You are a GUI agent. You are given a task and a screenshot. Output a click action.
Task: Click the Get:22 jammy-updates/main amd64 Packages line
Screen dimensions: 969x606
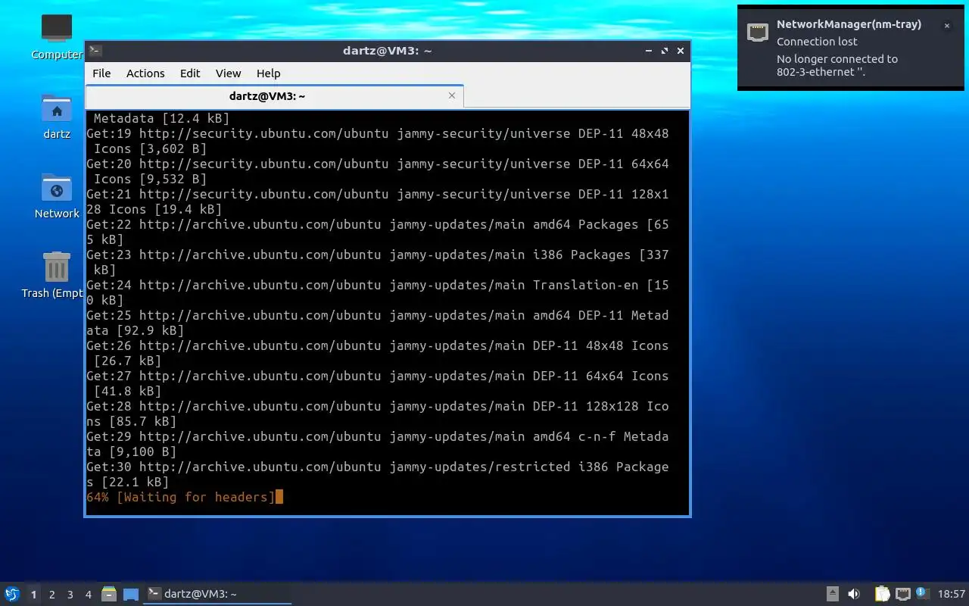pyautogui.click(x=378, y=232)
